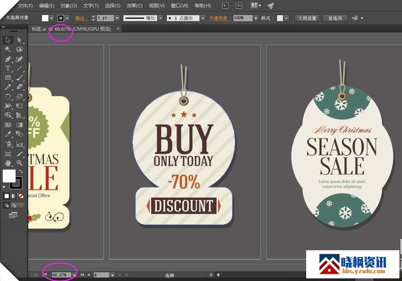Select the Direct Selection (white arrow) tool
Image resolution: width=402 pixels, height=281 pixels.
[19, 40]
